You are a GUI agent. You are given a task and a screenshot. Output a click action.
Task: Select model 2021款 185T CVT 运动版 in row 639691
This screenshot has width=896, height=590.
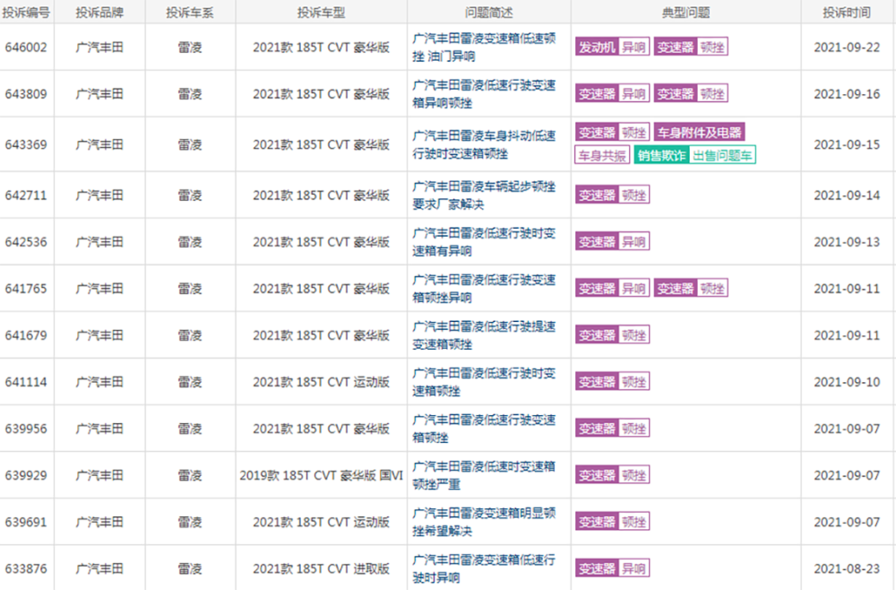[x=321, y=522]
